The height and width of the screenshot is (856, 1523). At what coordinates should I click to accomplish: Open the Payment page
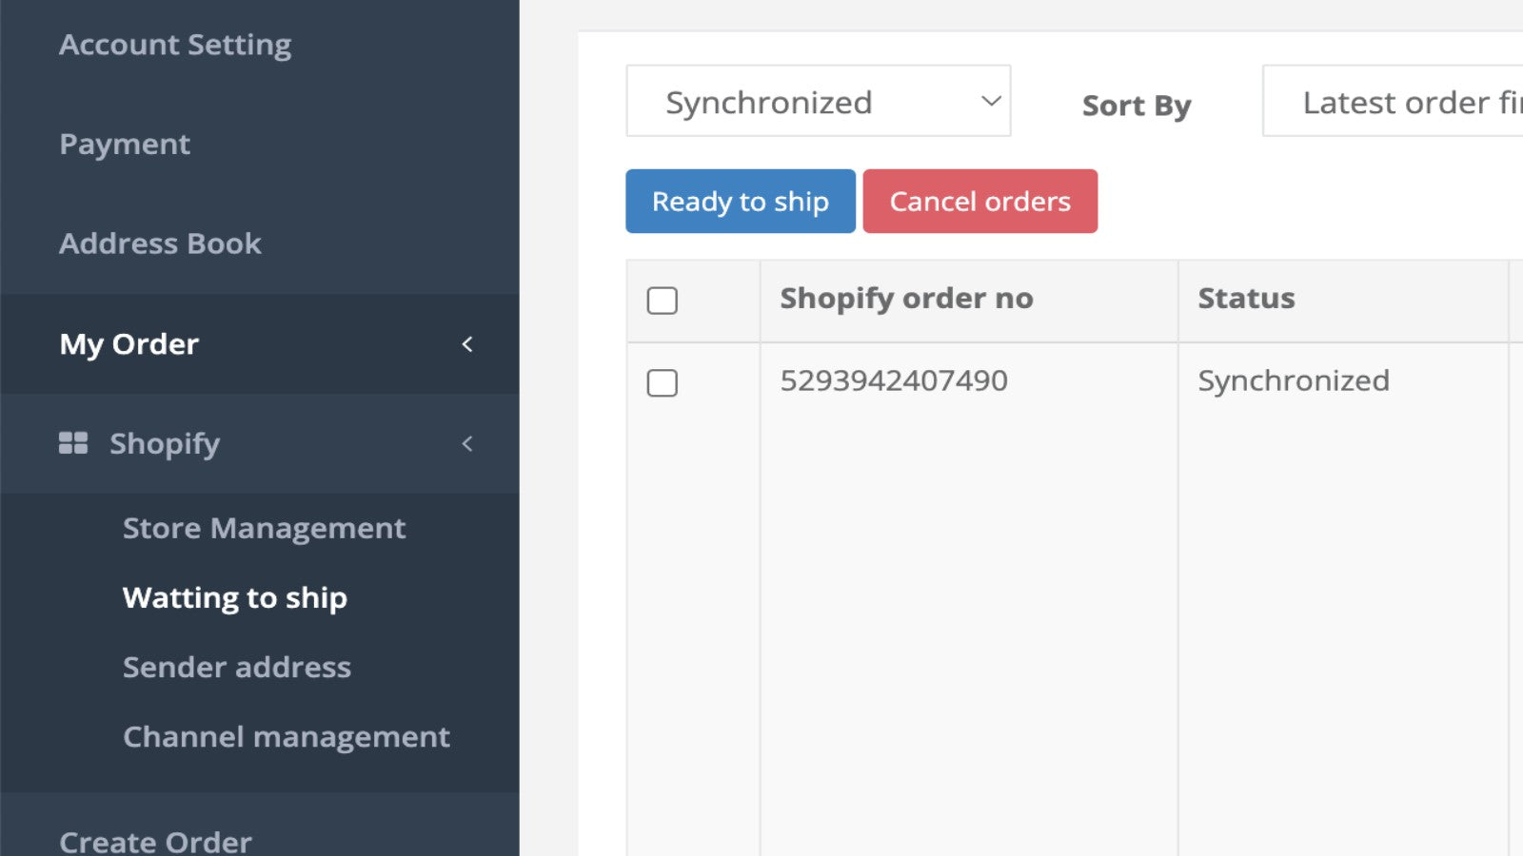pos(125,144)
